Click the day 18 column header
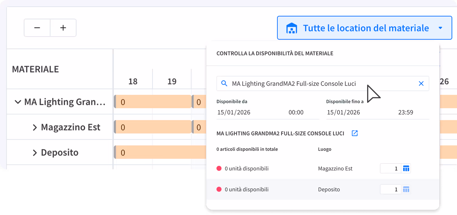457x215 pixels. (x=133, y=82)
